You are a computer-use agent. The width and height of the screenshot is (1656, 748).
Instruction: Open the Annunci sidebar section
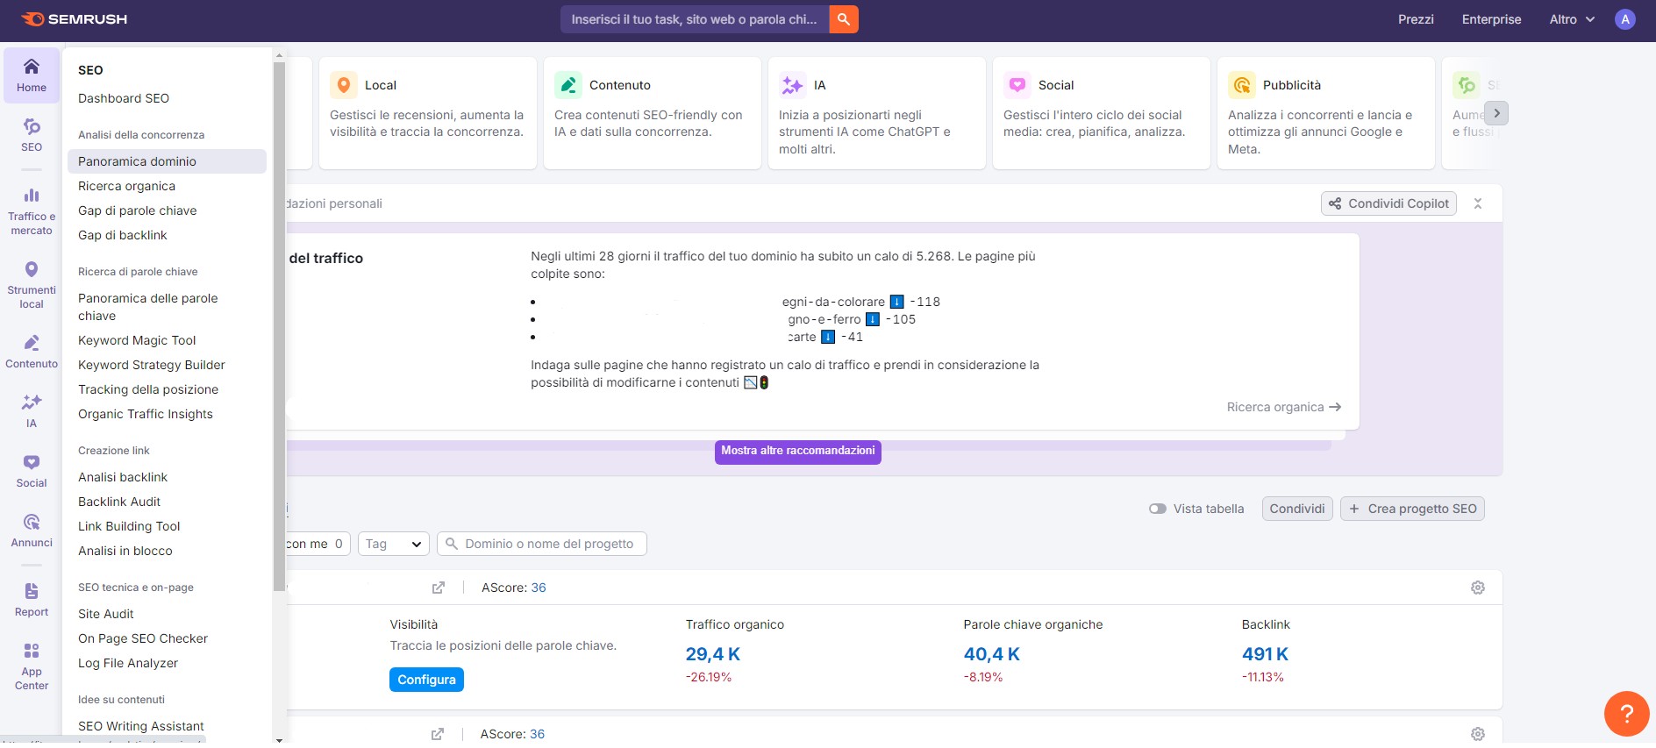[32, 531]
